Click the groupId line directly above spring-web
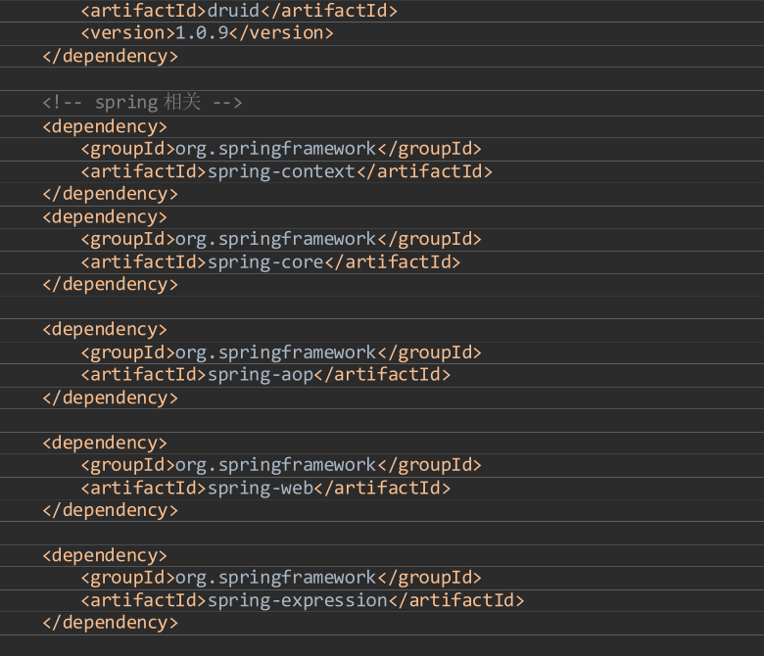This screenshot has width=764, height=656. [281, 465]
